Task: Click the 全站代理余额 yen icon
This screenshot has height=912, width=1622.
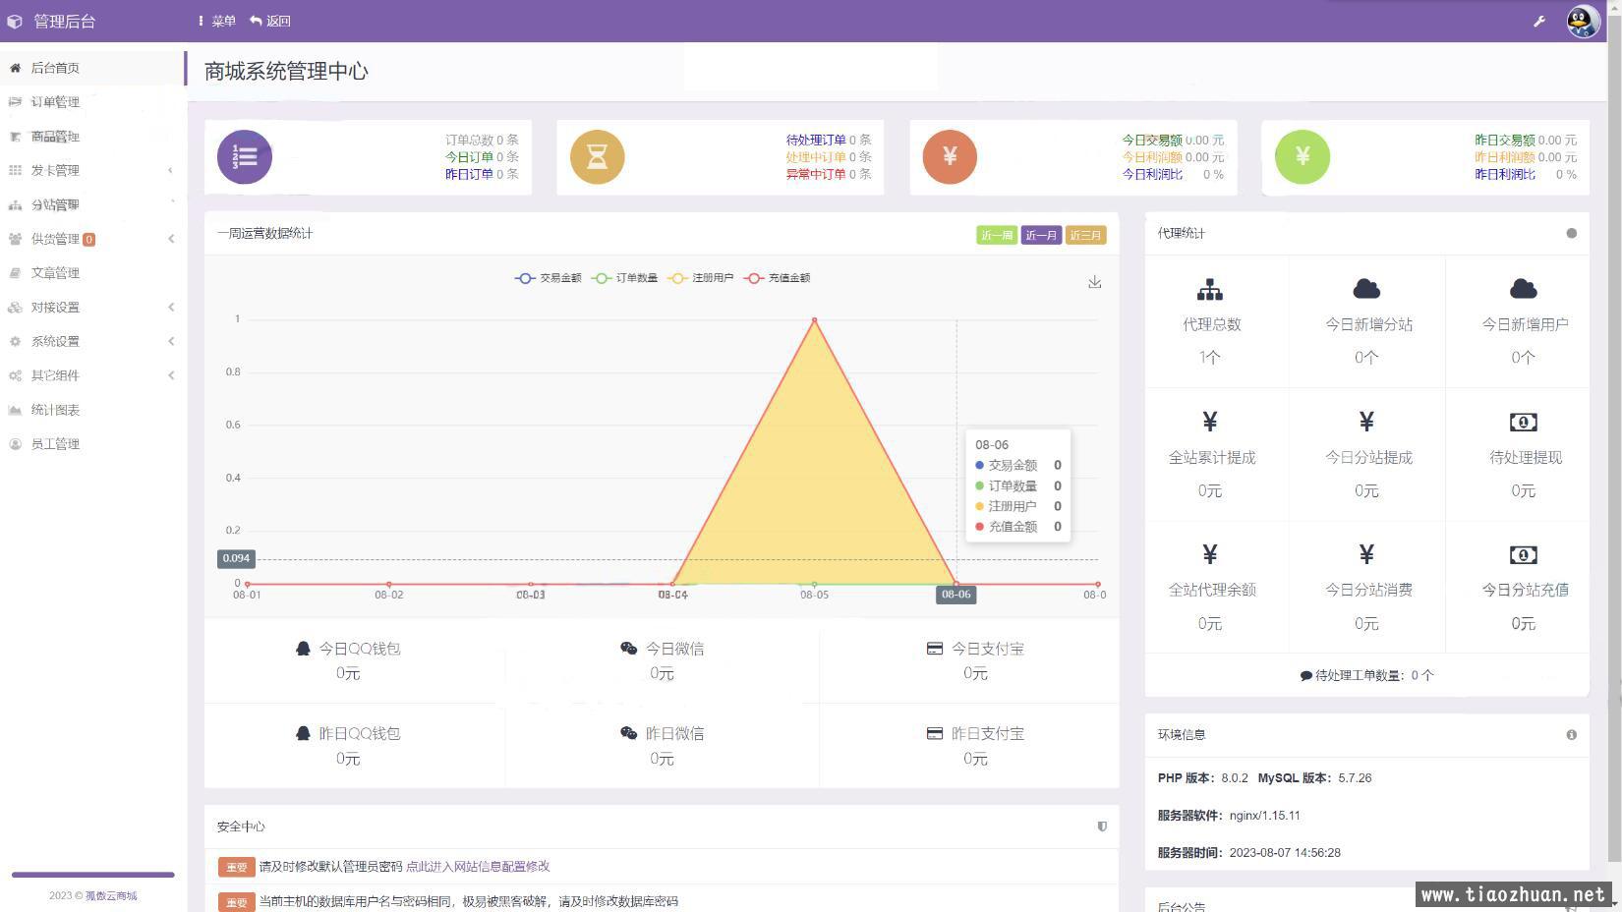Action: click(1210, 554)
